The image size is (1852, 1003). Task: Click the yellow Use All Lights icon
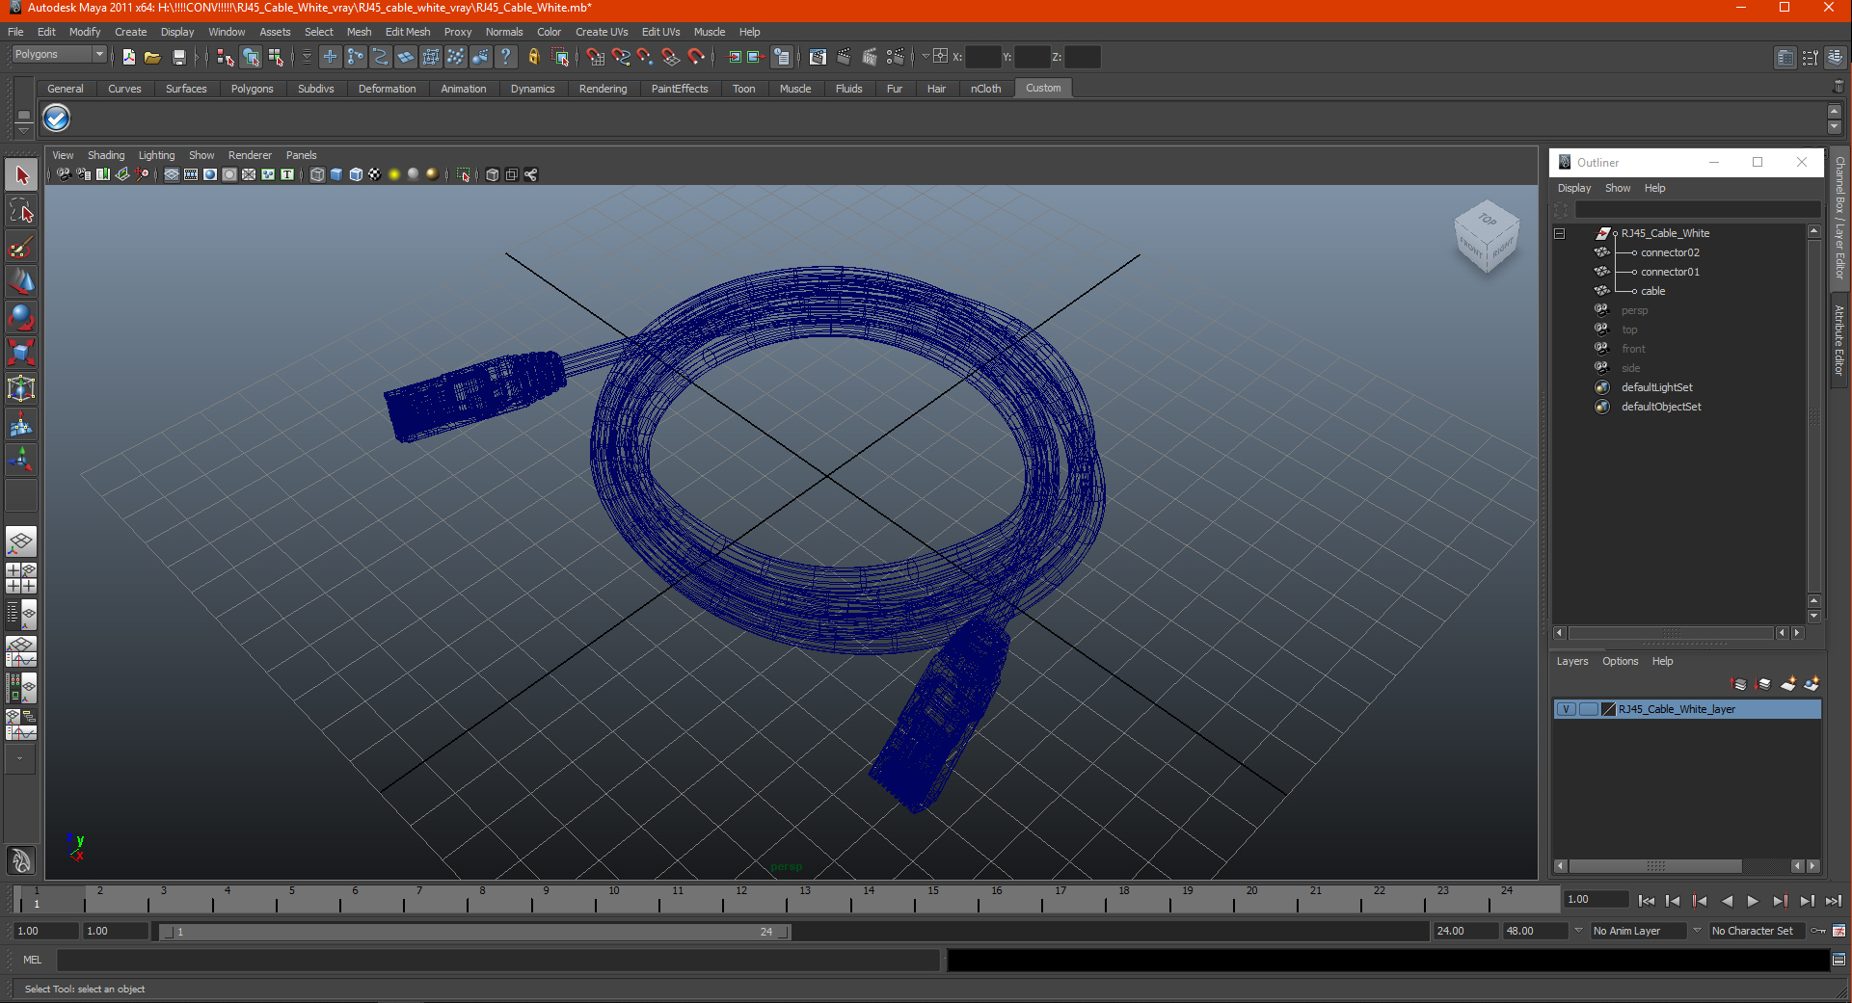(394, 174)
